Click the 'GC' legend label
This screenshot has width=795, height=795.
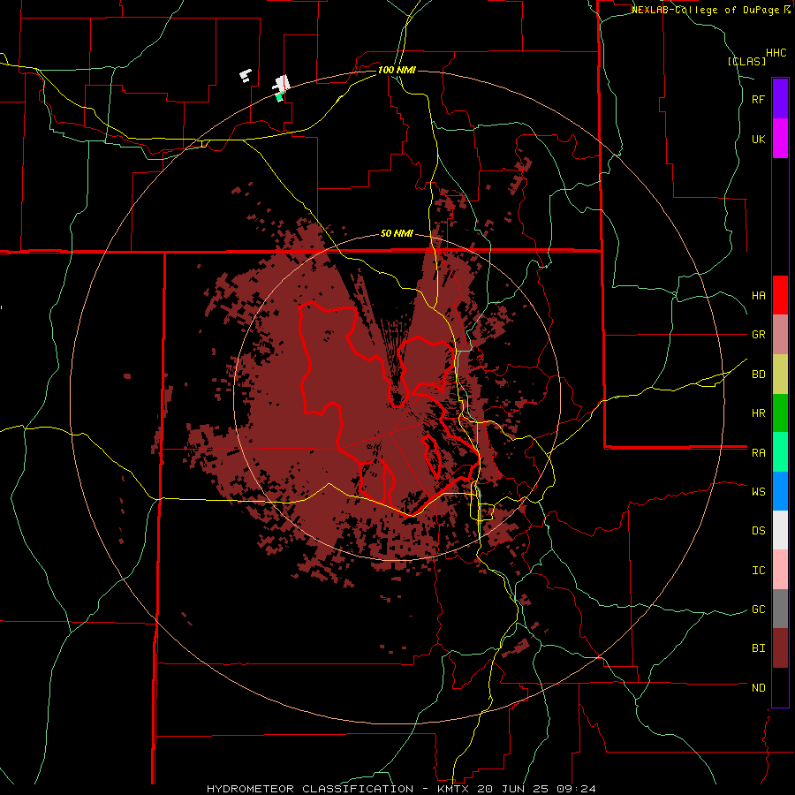point(759,609)
